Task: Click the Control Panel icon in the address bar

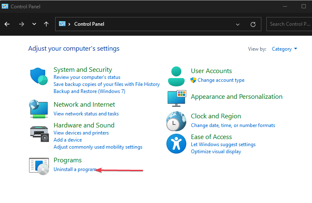Action: pos(62,24)
